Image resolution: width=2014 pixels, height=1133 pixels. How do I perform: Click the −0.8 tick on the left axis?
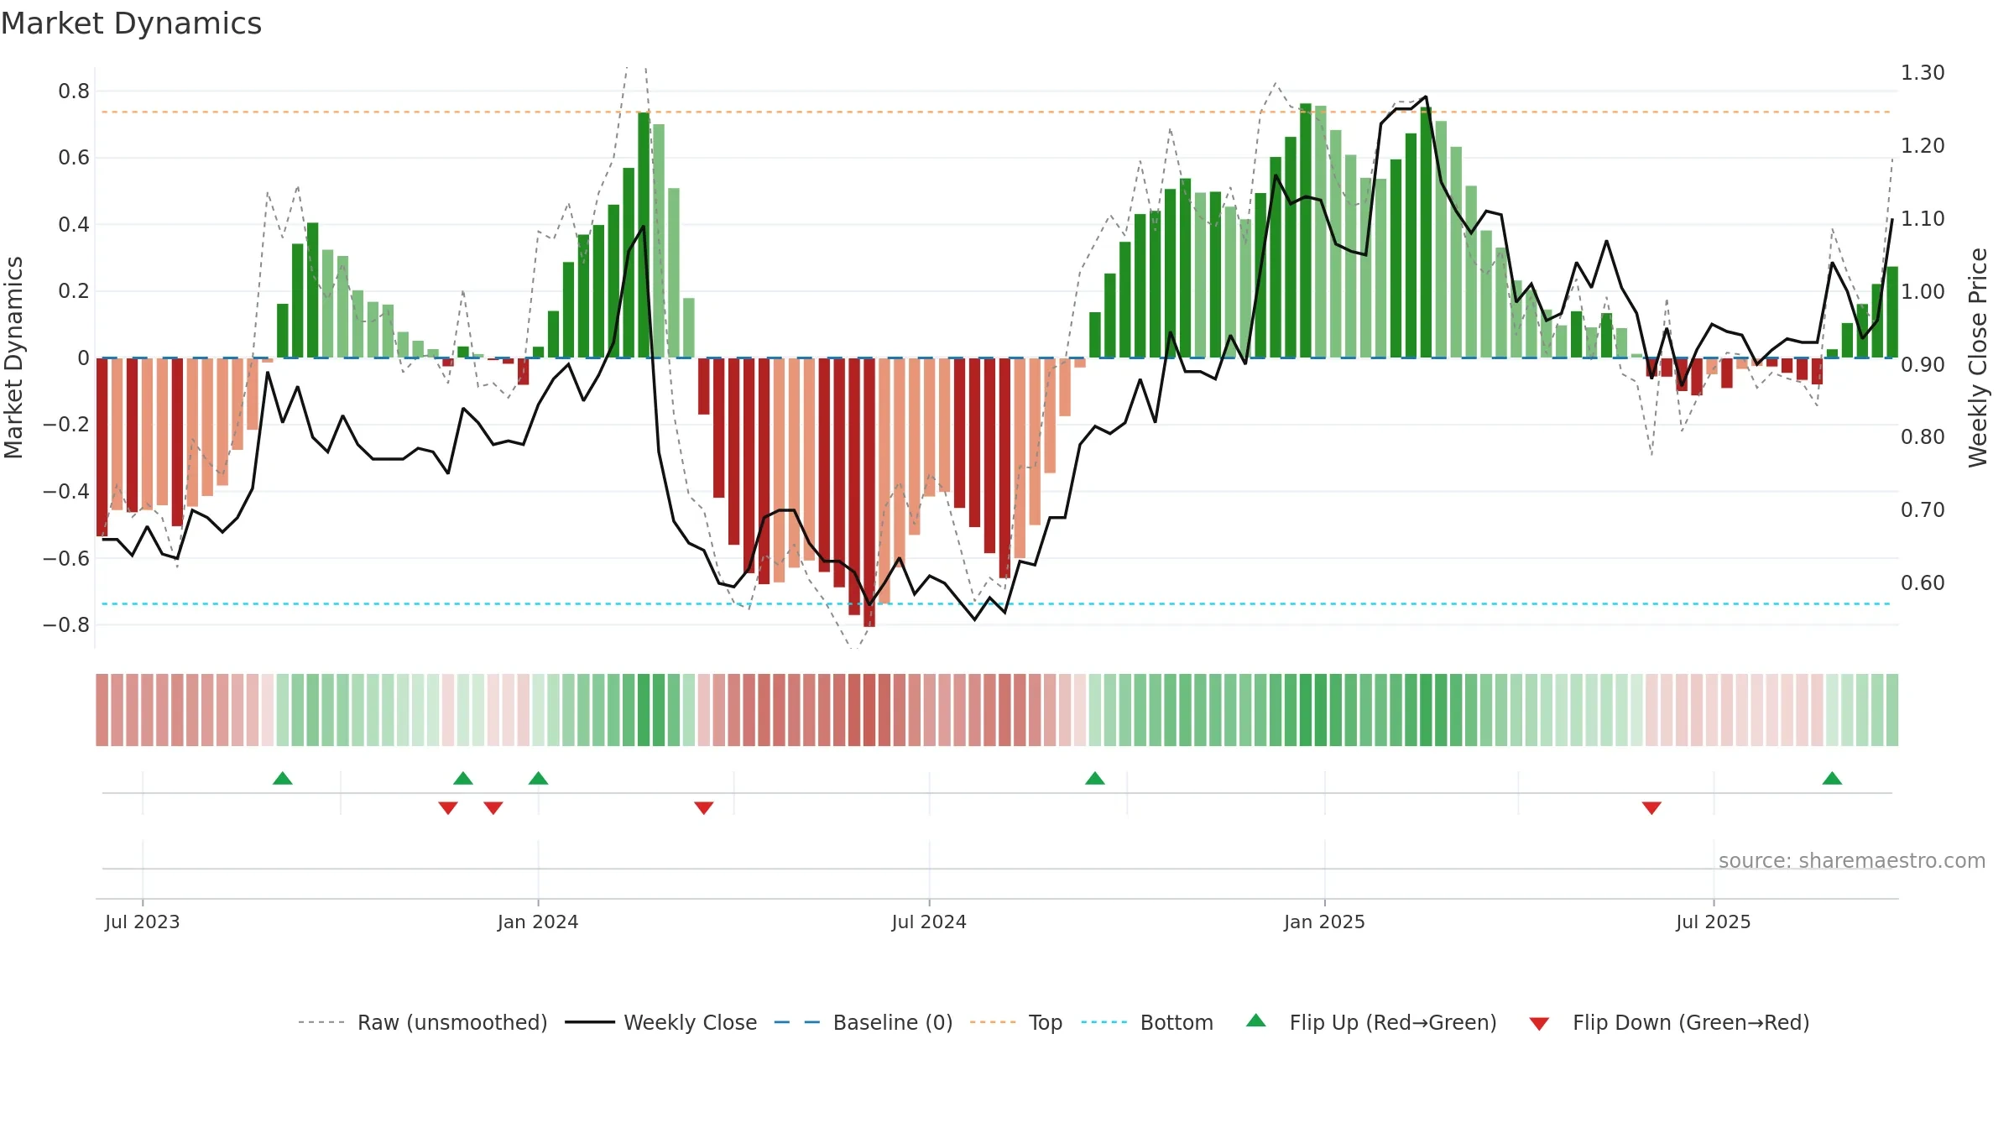[66, 624]
